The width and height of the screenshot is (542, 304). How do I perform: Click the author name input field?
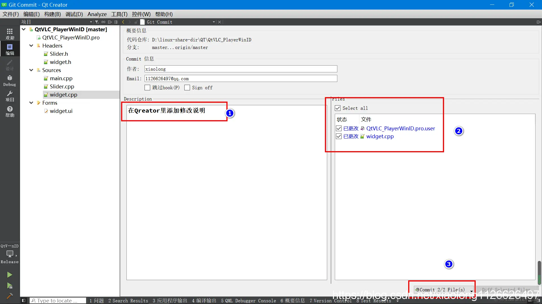tap(241, 69)
